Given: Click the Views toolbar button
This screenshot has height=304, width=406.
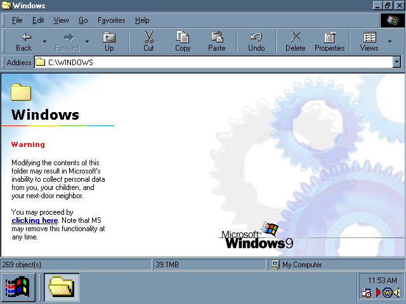Looking at the screenshot, I should 369,41.
